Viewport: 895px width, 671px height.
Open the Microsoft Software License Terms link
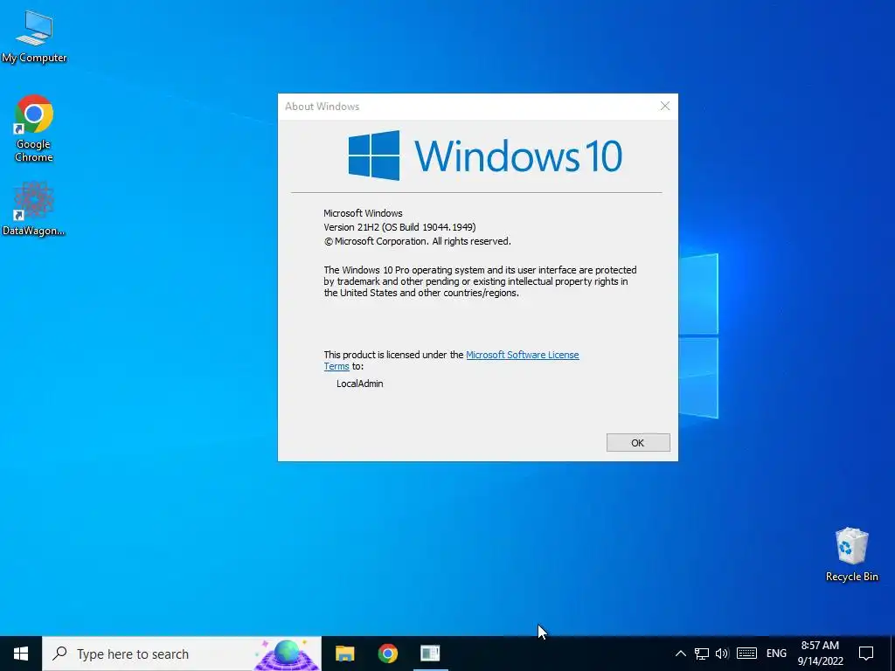click(x=523, y=355)
